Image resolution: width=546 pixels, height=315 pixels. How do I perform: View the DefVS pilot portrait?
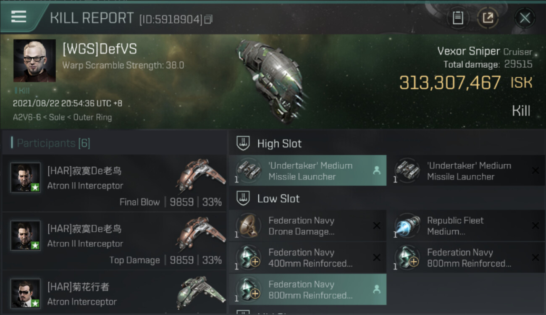[x=34, y=60]
